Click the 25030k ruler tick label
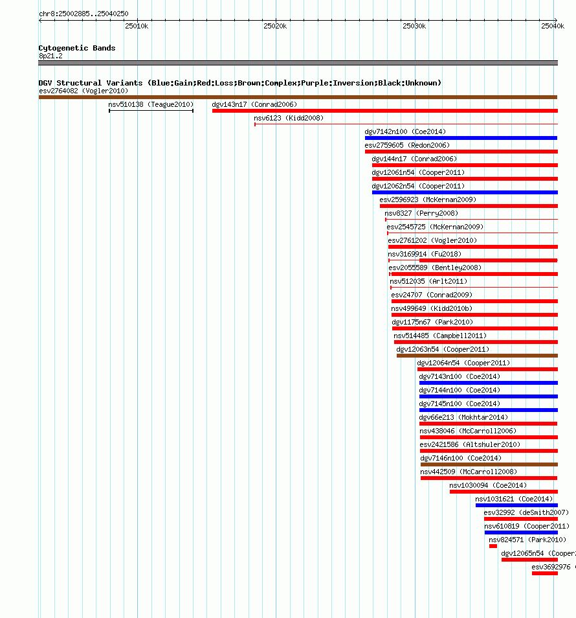576x618 pixels. pos(414,26)
